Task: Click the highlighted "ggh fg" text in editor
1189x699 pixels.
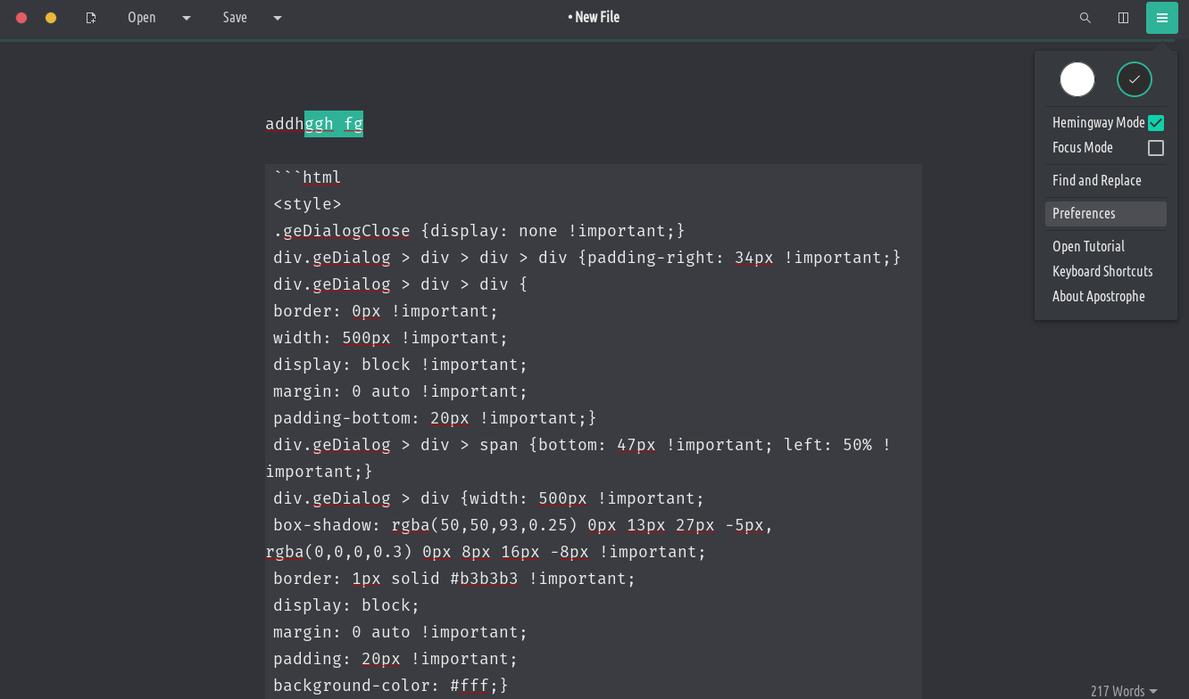Action: click(334, 124)
